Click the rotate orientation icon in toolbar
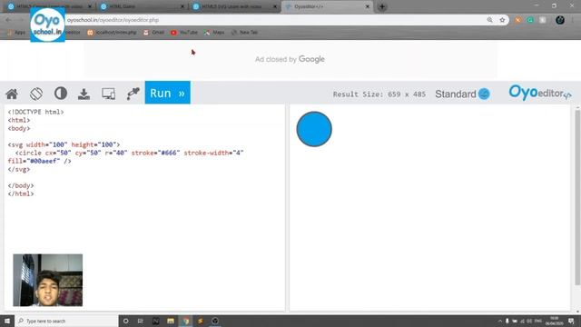Image resolution: width=581 pixels, height=327 pixels. (x=36, y=94)
